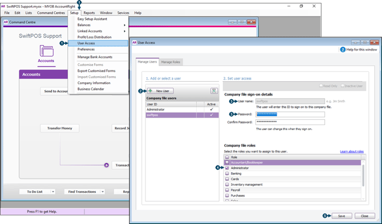Select the Administrator user row

(182, 110)
